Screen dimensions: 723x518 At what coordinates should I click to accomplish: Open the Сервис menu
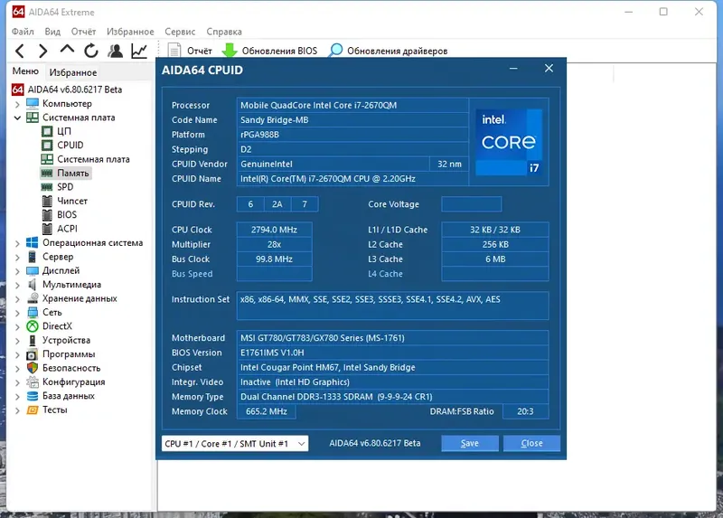pos(180,32)
